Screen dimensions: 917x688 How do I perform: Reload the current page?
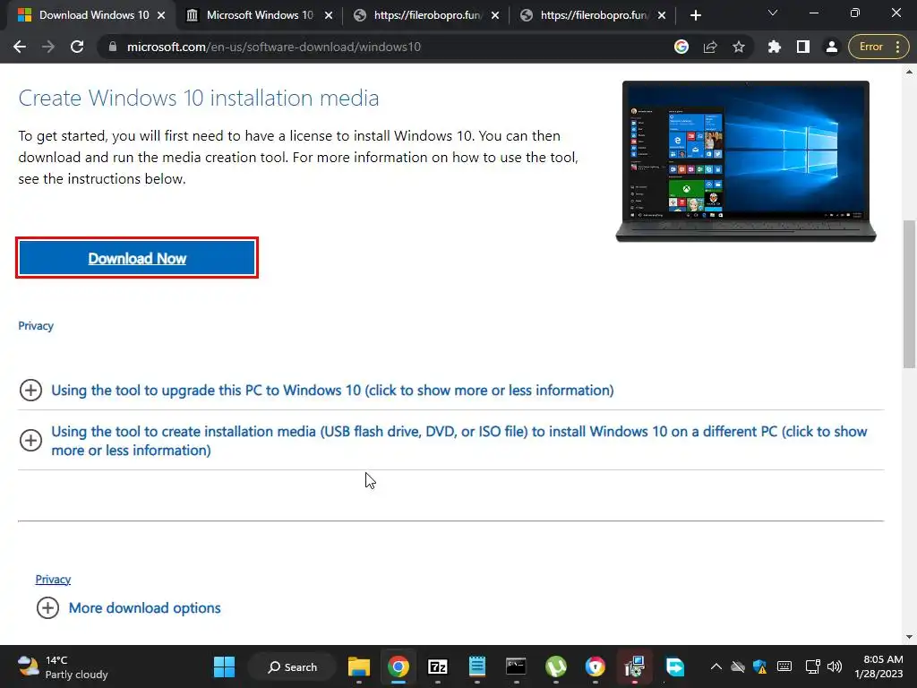point(77,47)
